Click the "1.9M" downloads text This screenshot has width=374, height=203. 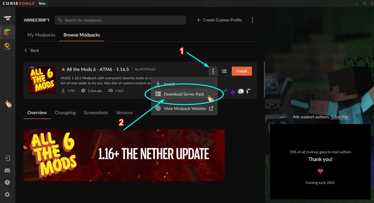[x=71, y=91]
